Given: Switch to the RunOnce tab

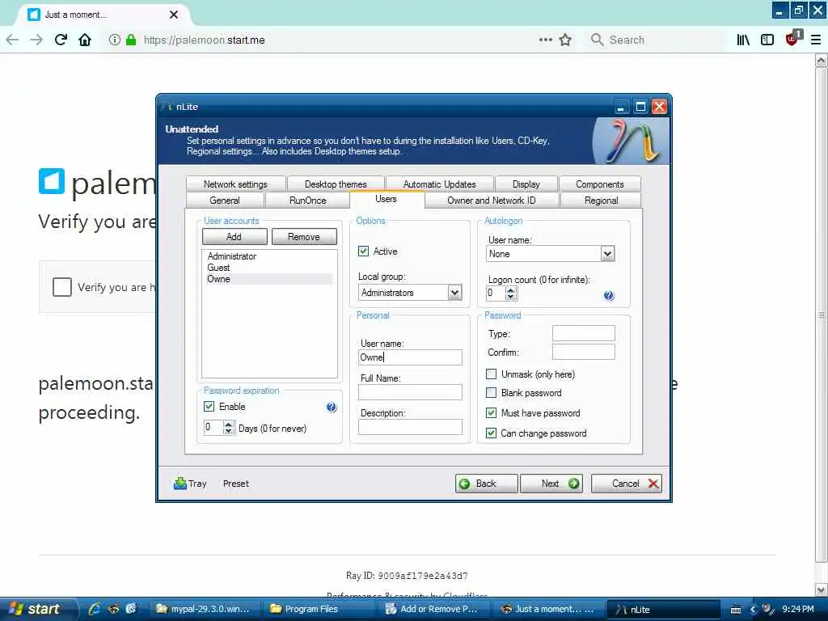Looking at the screenshot, I should click(x=308, y=201).
